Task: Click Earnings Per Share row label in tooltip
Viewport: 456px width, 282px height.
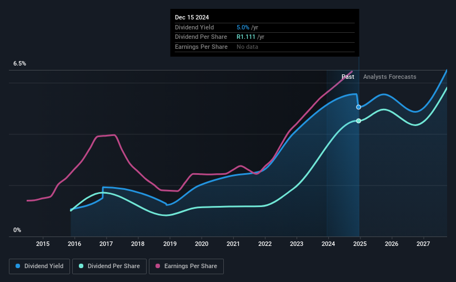Action: [201, 47]
